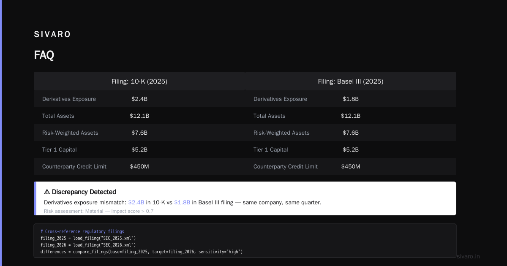Click the highlighted $1.8B value in alert

182,202
